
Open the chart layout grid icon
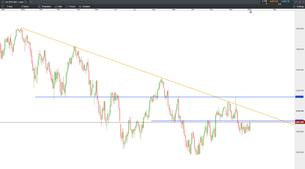coord(3,6)
